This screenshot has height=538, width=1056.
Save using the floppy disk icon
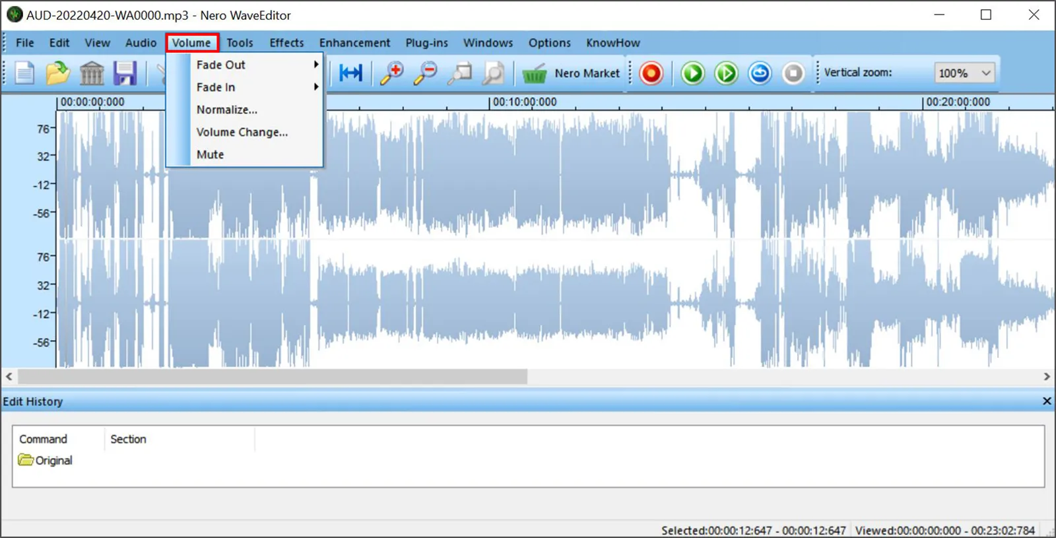click(125, 73)
